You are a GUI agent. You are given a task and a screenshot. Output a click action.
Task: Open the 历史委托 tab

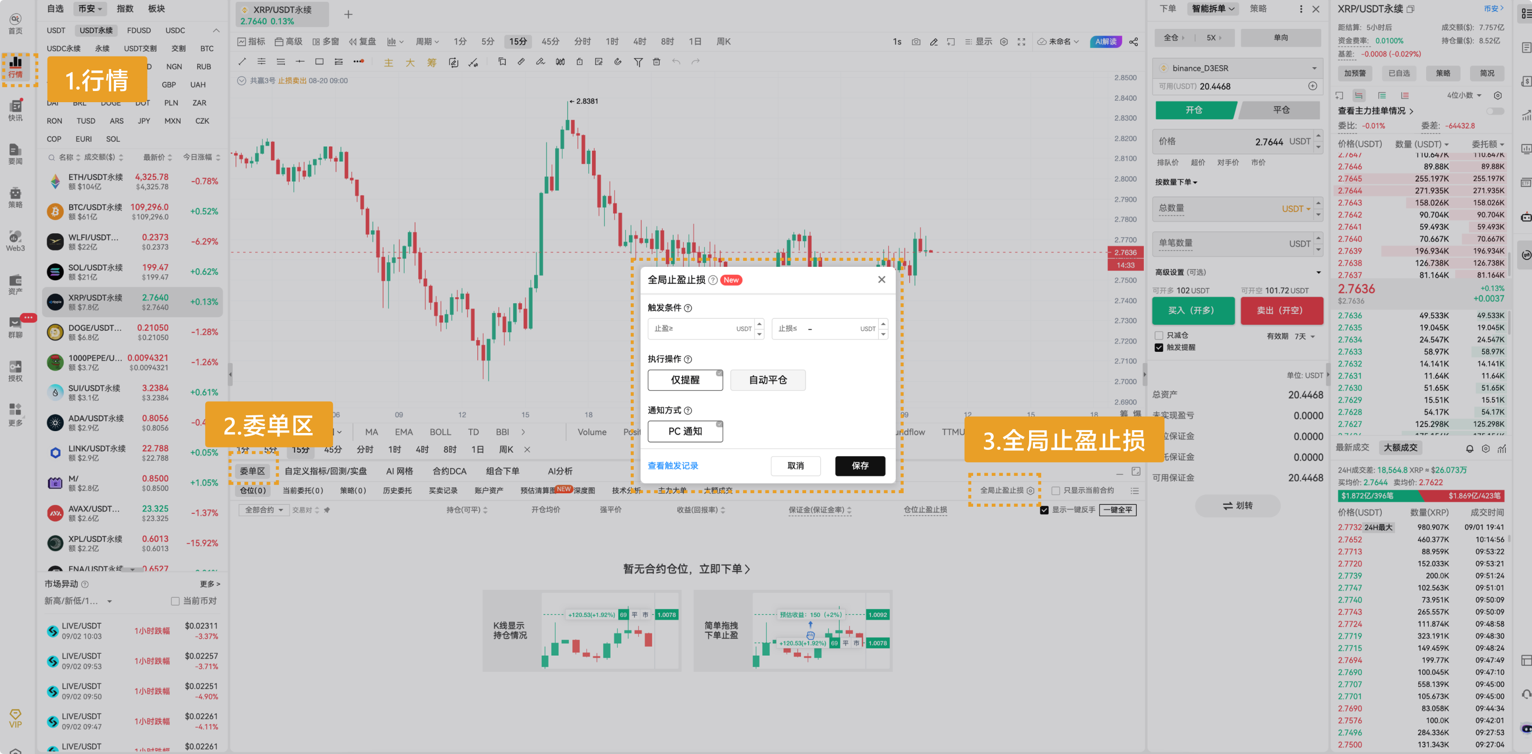point(397,490)
